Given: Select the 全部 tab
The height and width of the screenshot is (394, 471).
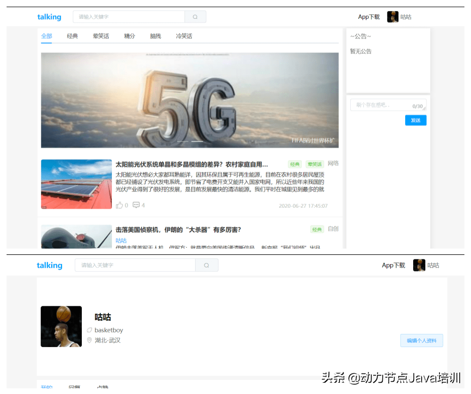Looking at the screenshot, I should (47, 36).
